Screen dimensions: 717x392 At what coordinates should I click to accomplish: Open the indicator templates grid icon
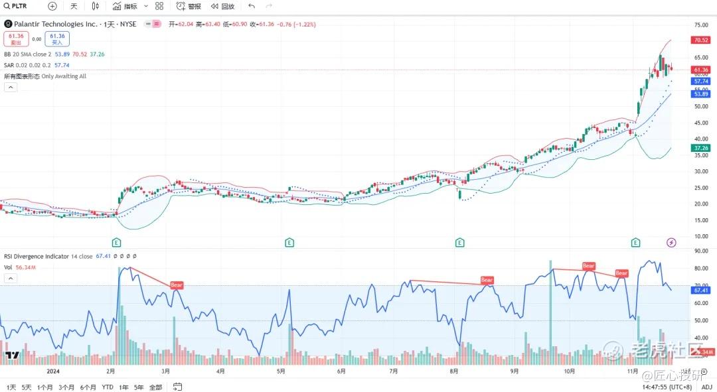point(159,6)
